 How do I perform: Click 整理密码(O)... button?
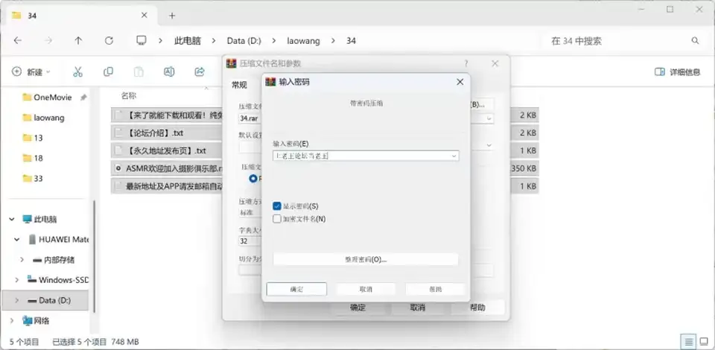click(365, 259)
